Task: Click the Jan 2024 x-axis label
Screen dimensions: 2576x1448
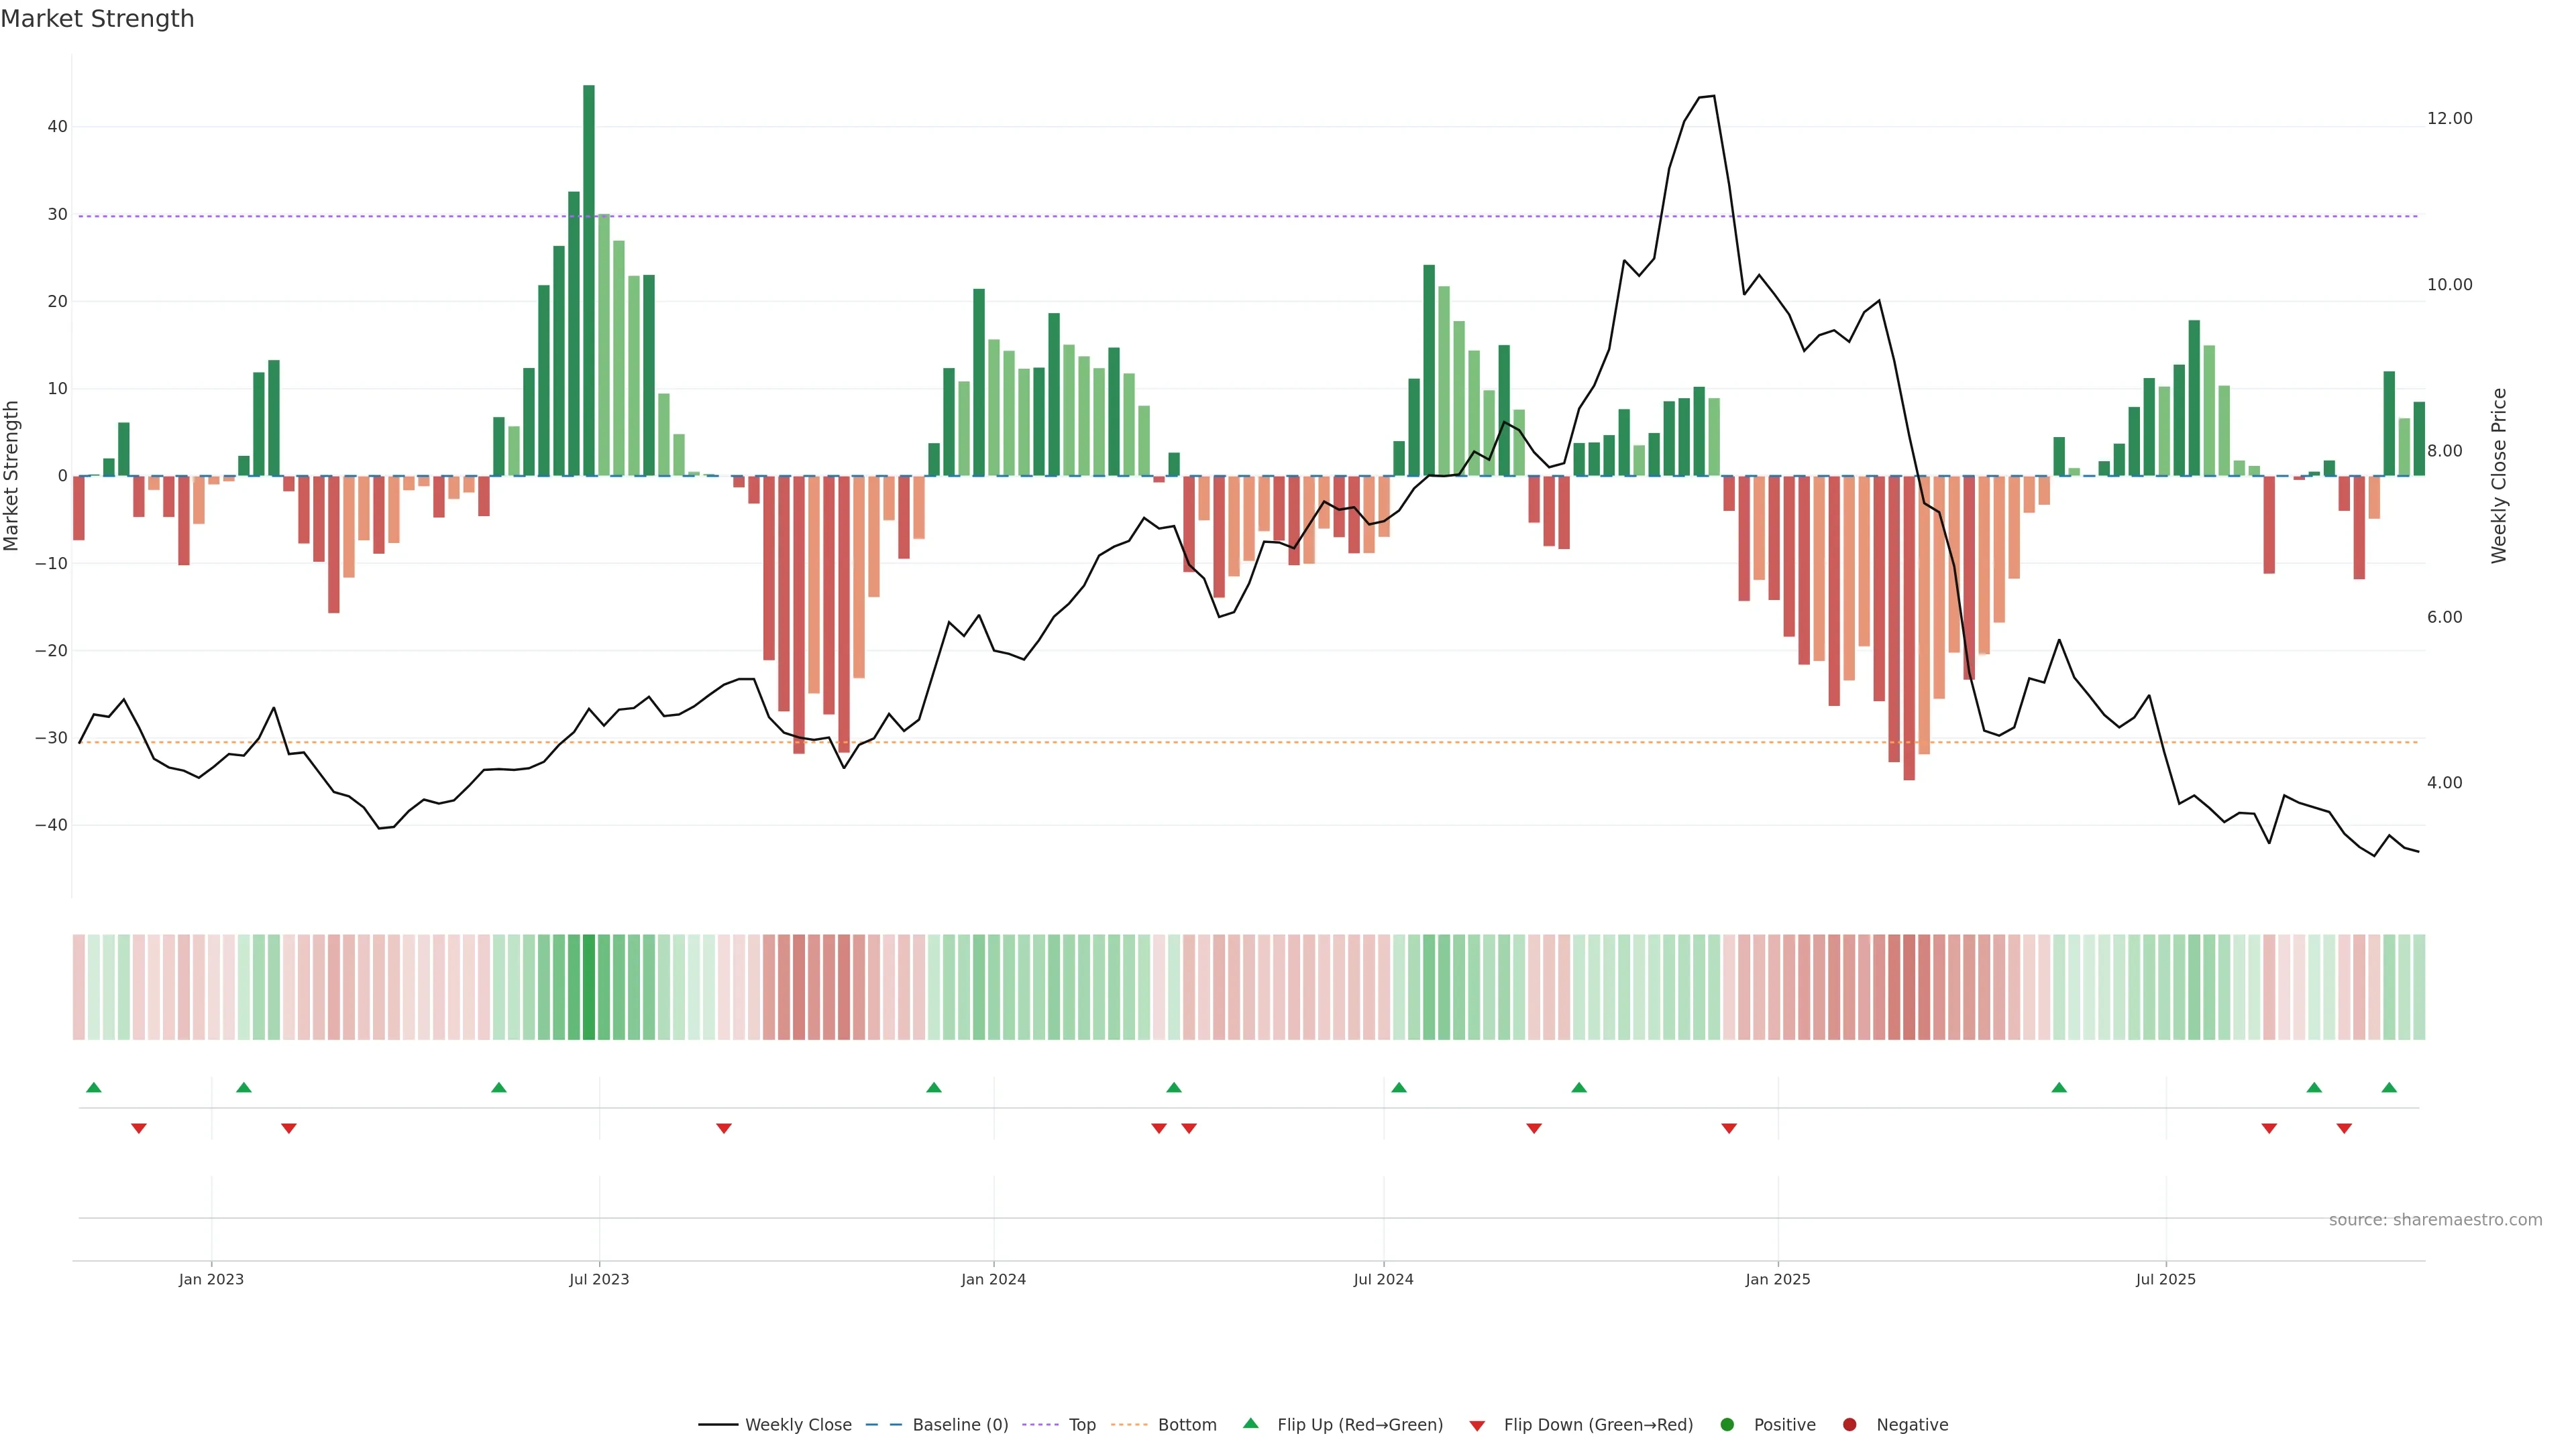Action: click(x=993, y=1279)
